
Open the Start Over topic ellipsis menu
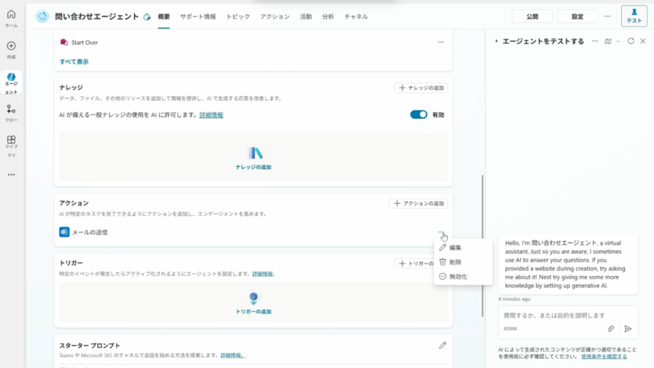point(441,42)
